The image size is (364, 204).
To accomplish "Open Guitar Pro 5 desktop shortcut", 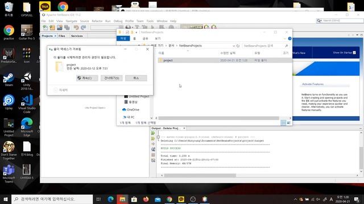I will point(27,32).
